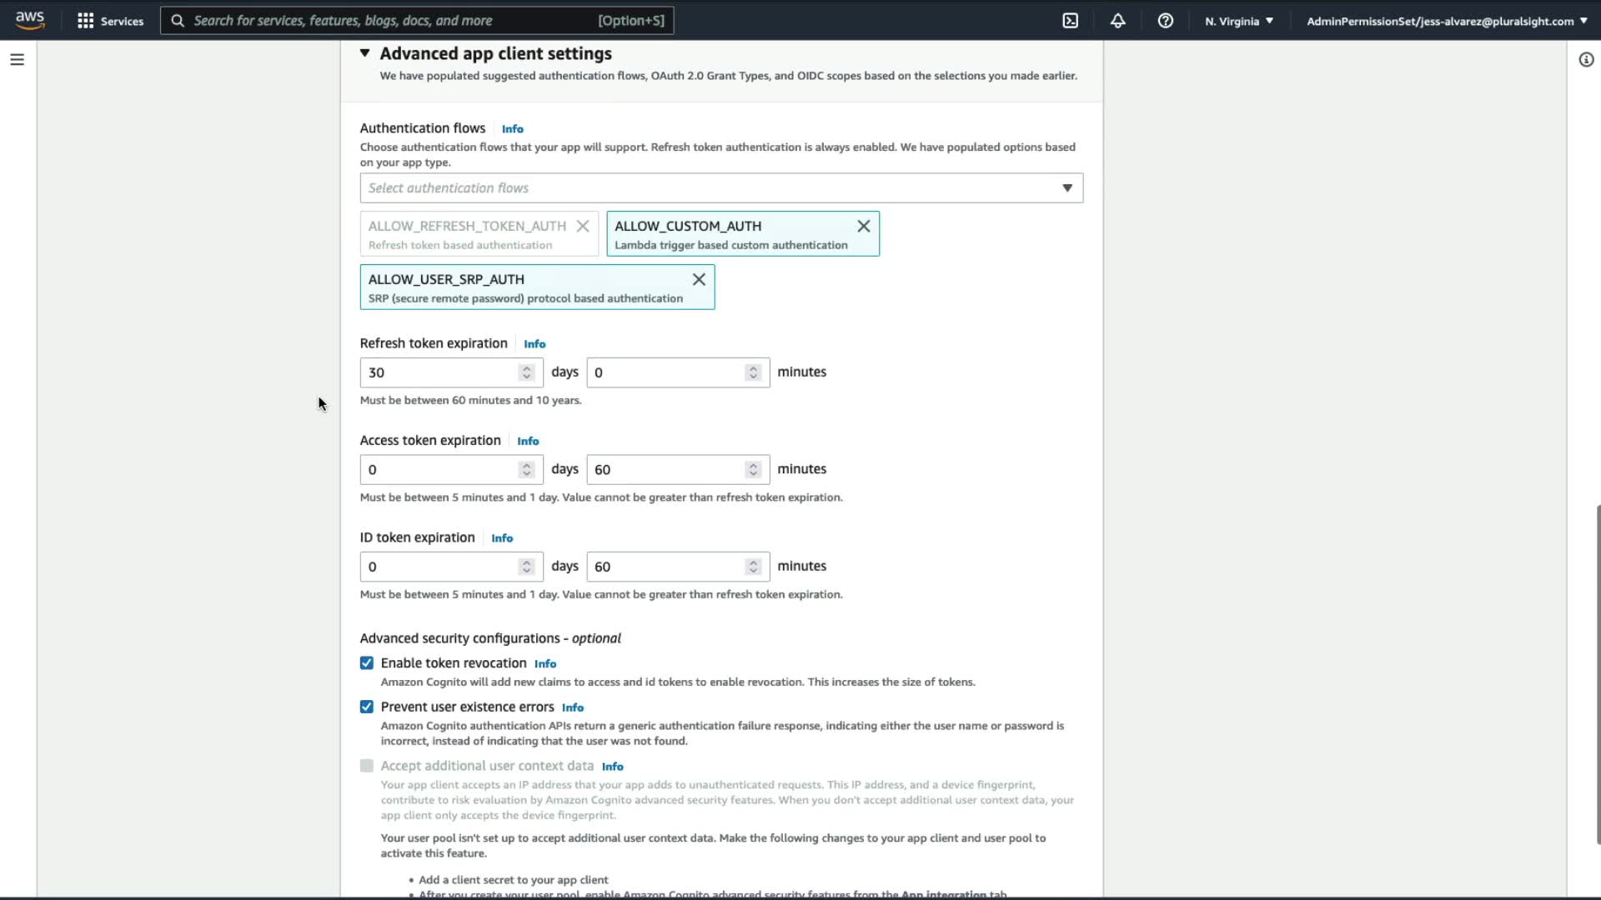Click Info link beside Authentication flows
Screen dimensions: 1601x900
point(513,129)
